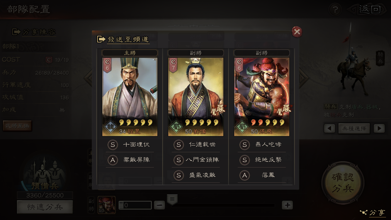Click the A rank icon beside 落鳳
The width and height of the screenshot is (391, 220).
tap(244, 175)
